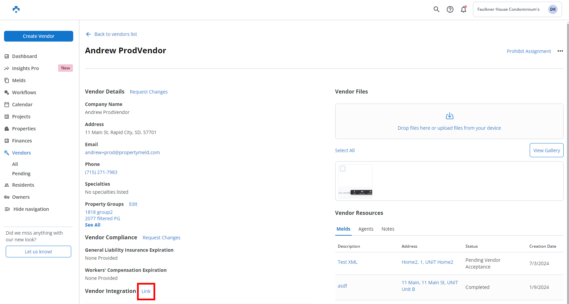Collapse sidebar with Hide navigation
569x304 pixels.
31,209
